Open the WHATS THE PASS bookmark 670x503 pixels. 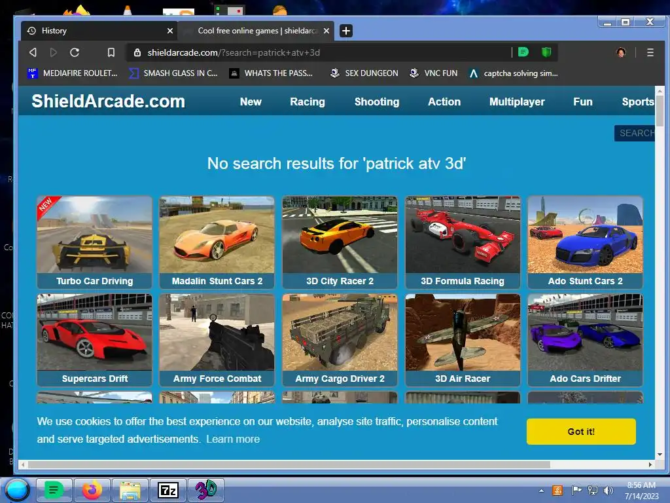click(271, 73)
